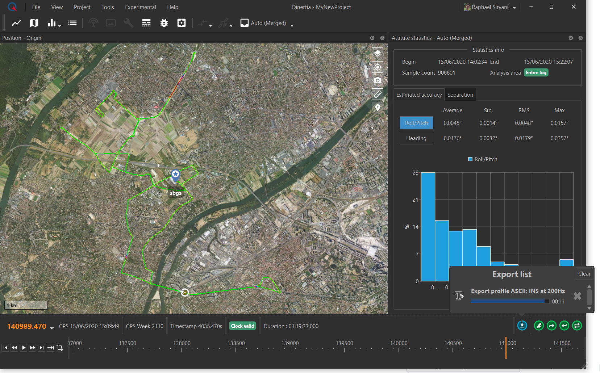Toggle the Entire log analysis area
This screenshot has height=373, width=600.
536,73
